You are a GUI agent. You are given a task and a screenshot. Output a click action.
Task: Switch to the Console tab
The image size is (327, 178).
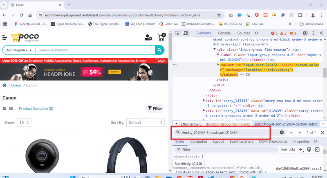tap(224, 33)
